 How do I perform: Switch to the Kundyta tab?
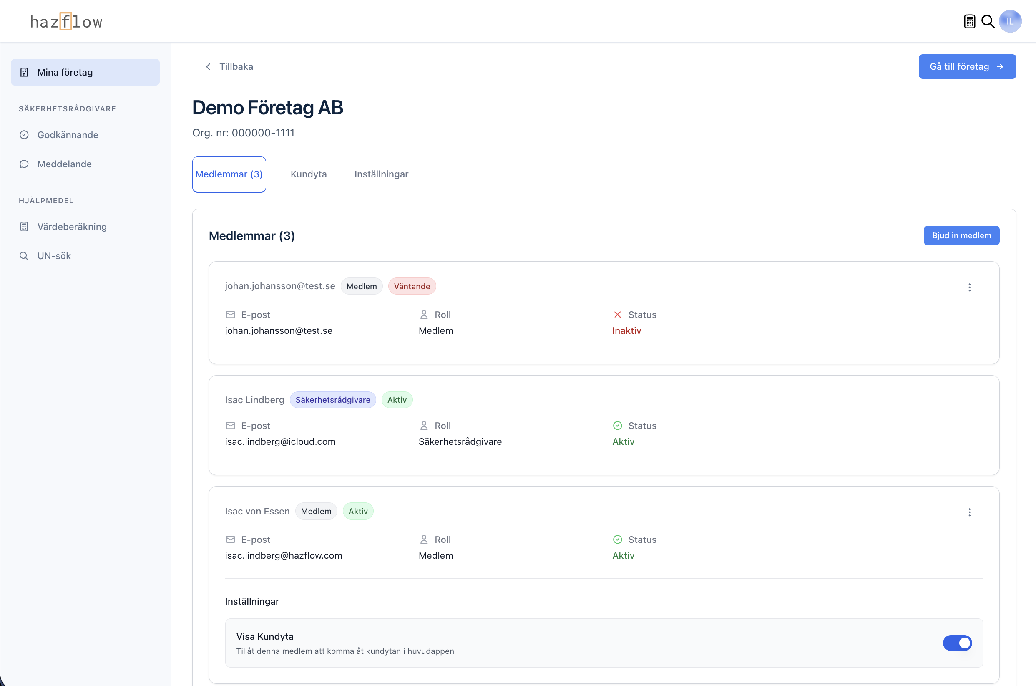coord(308,174)
